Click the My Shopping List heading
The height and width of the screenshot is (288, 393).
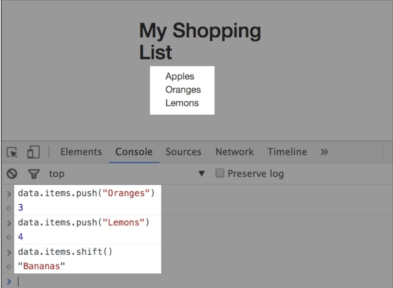point(200,42)
